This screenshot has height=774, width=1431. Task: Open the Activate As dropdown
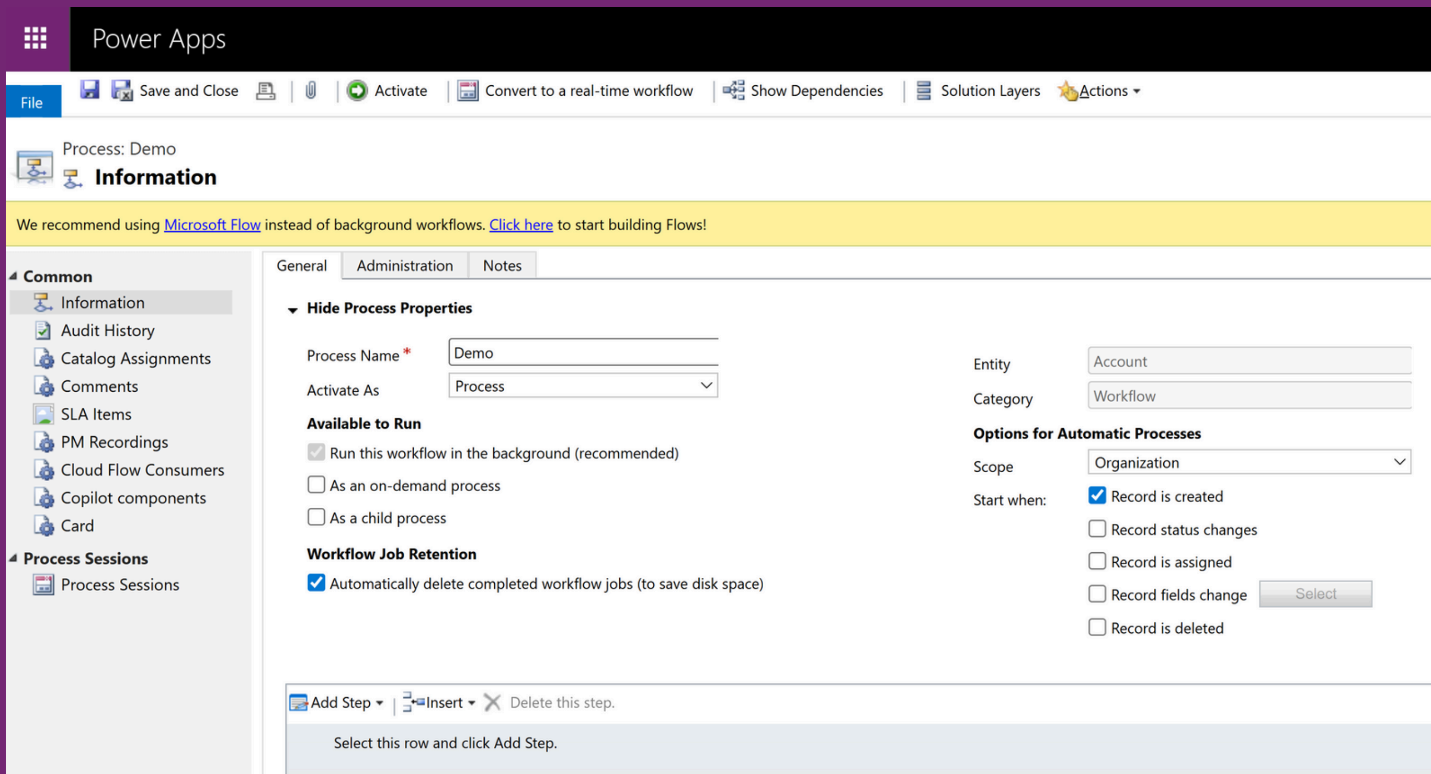click(x=583, y=385)
